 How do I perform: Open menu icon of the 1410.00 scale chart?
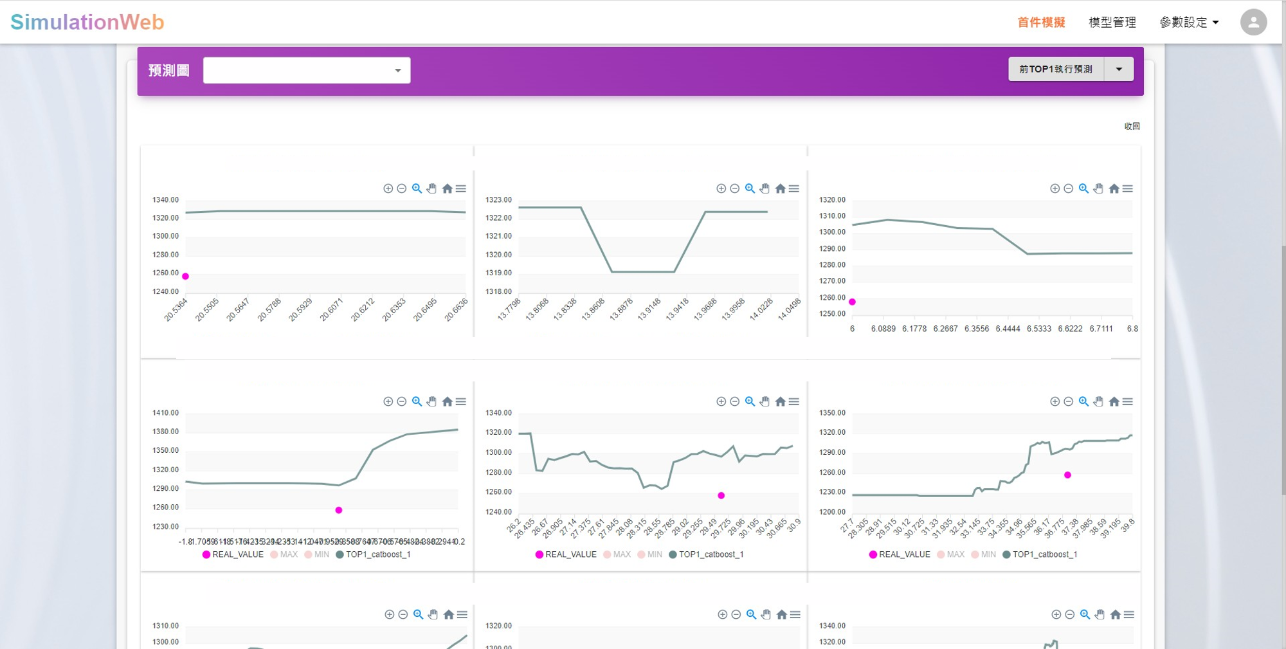(x=461, y=401)
